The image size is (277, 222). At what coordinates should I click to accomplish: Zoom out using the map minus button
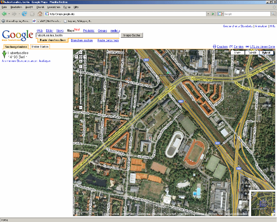point(81,107)
